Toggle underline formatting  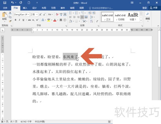click(23, 20)
